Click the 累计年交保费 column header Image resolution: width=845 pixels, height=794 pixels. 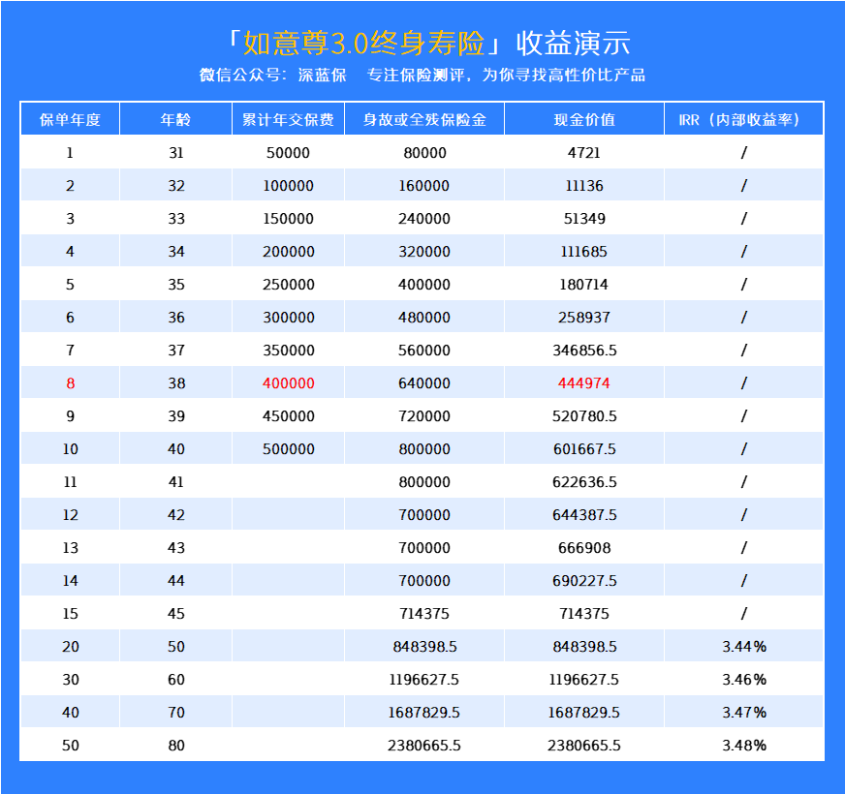coord(288,120)
